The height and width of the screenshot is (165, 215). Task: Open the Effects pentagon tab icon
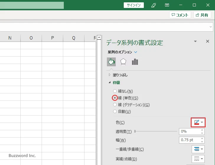[123, 62]
